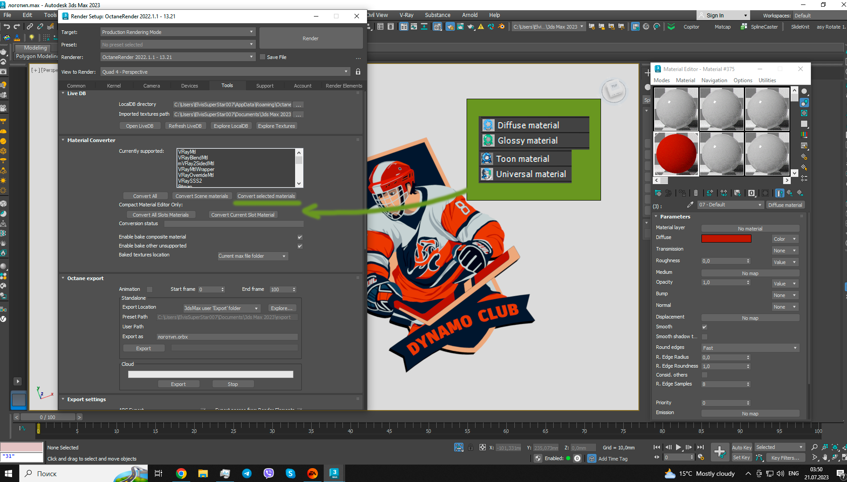Switch to the Camera tab
This screenshot has height=482, width=847.
[151, 86]
